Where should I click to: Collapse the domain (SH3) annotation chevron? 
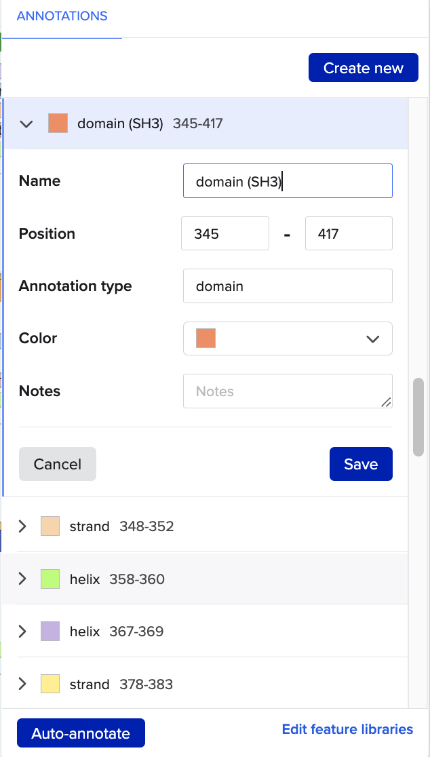[26, 124]
